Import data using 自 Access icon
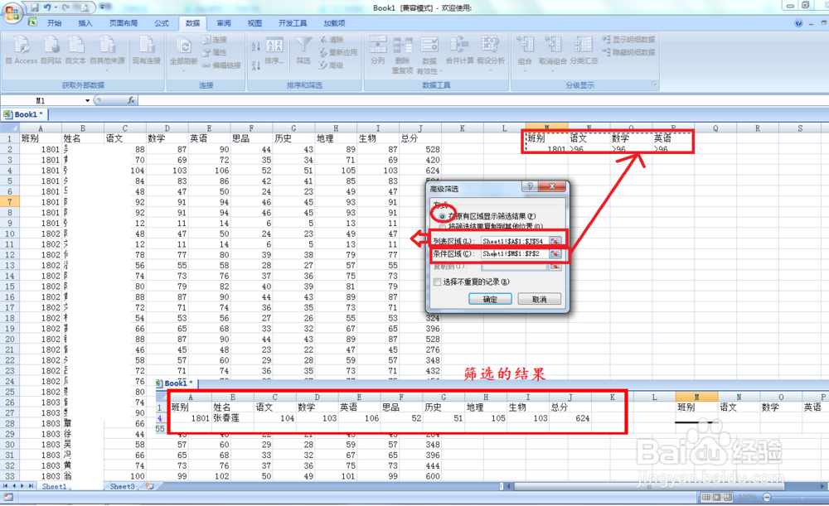This screenshot has width=829, height=506. coord(22,51)
